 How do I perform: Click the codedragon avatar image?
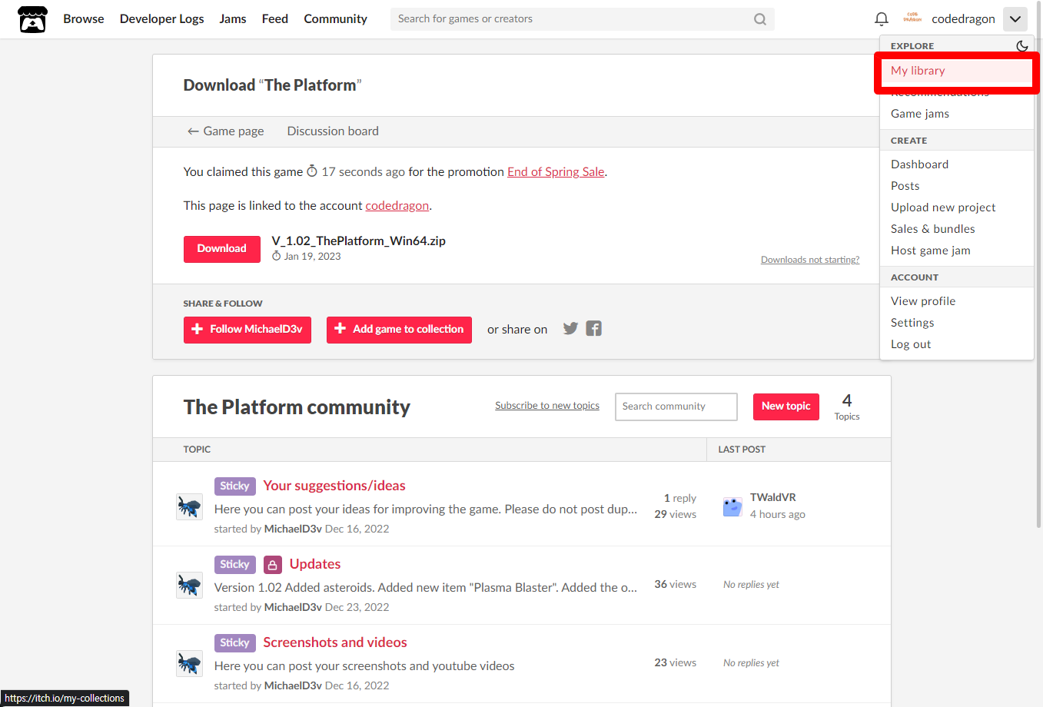(912, 18)
